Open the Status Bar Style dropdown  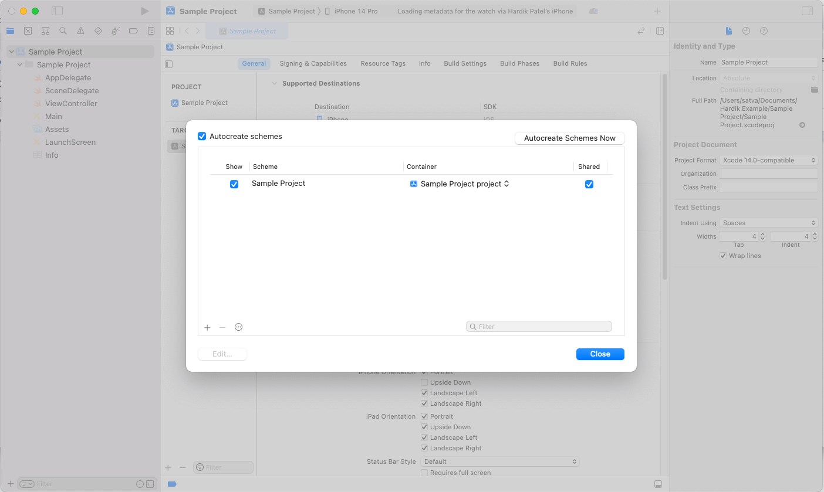(500, 462)
